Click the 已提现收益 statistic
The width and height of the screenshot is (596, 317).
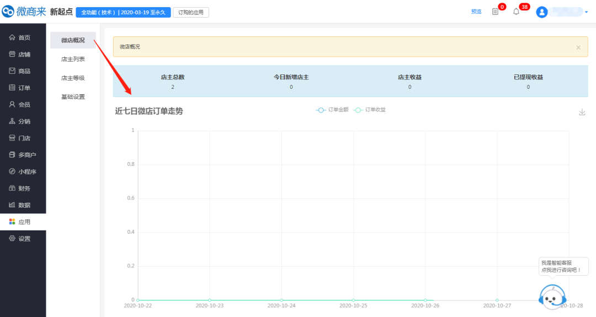(x=528, y=82)
